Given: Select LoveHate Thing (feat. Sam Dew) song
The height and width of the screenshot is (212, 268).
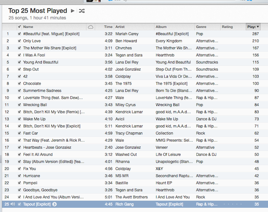Looking at the screenshot, I should pos(53,98).
